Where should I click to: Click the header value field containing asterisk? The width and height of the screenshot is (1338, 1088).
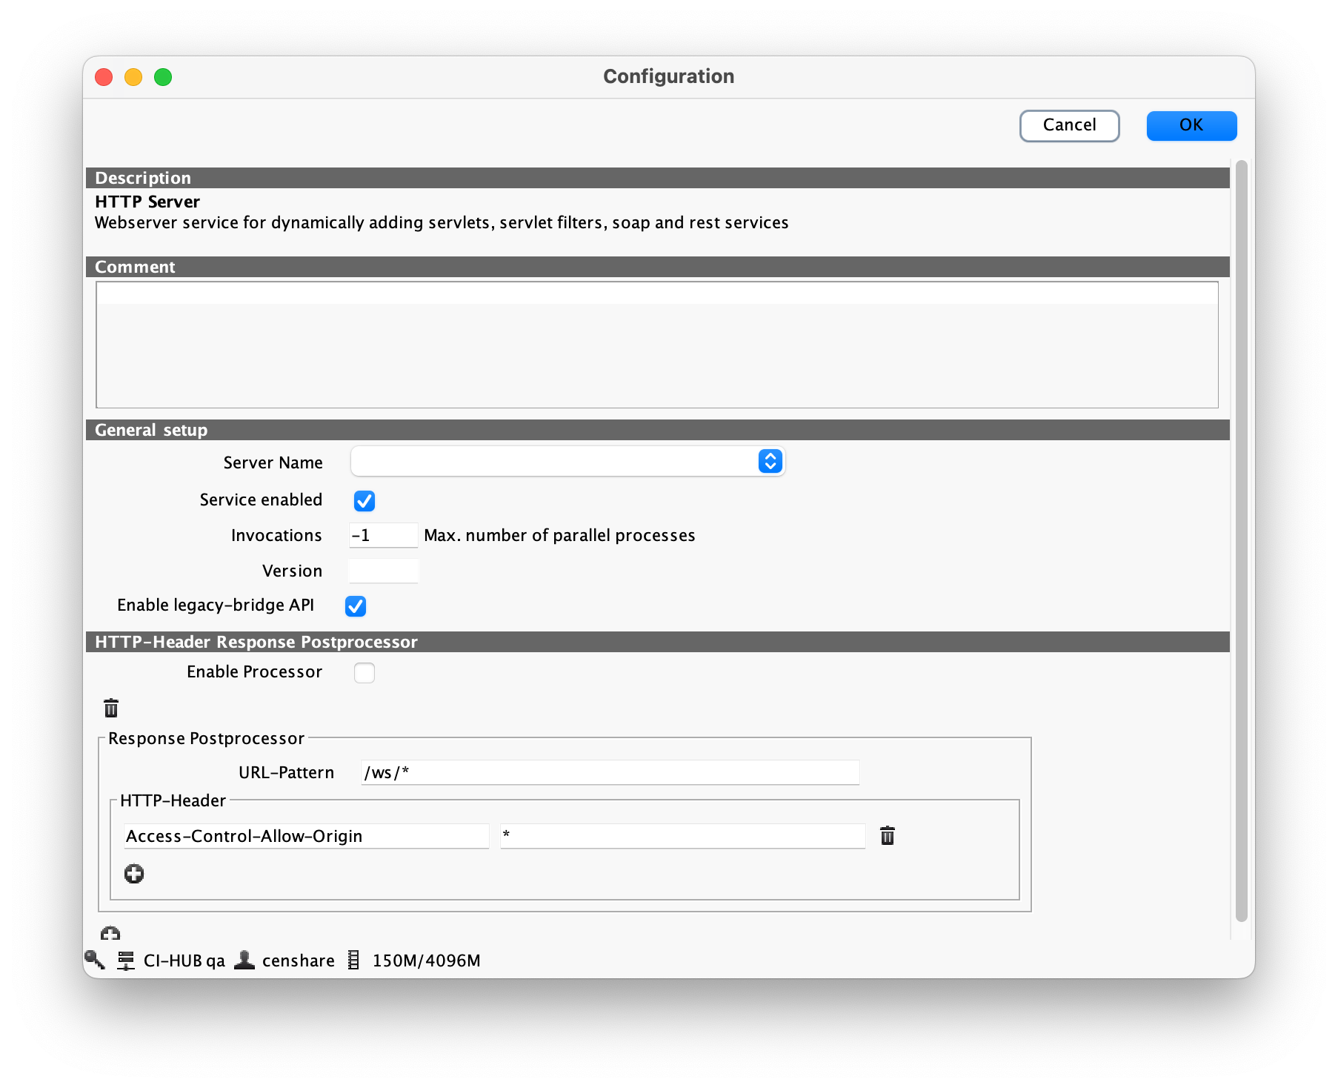(x=682, y=836)
